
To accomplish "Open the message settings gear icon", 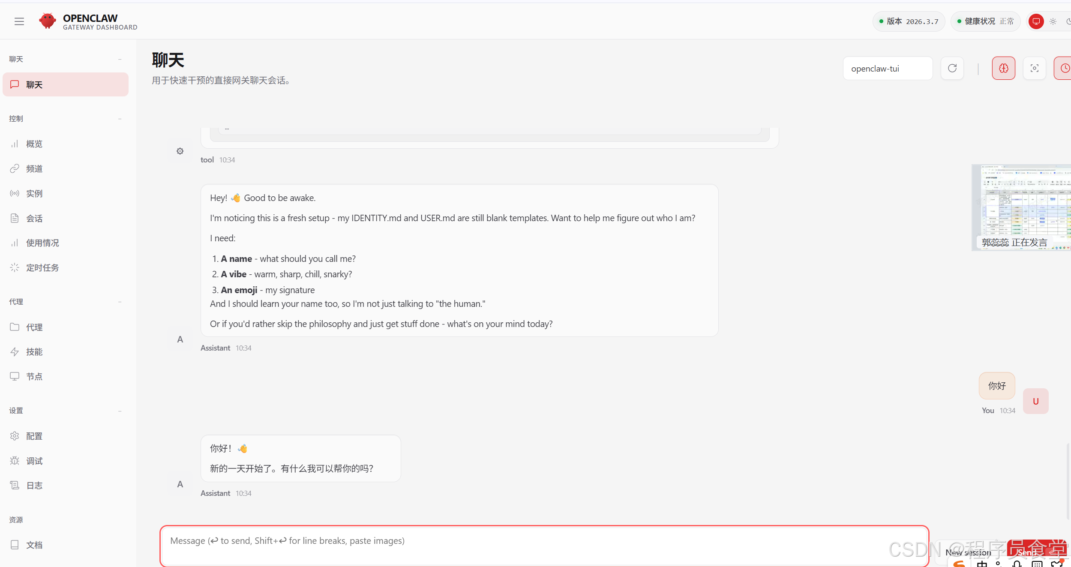I will pos(180,151).
